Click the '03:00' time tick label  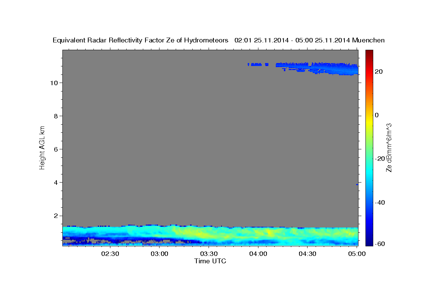coord(159,254)
